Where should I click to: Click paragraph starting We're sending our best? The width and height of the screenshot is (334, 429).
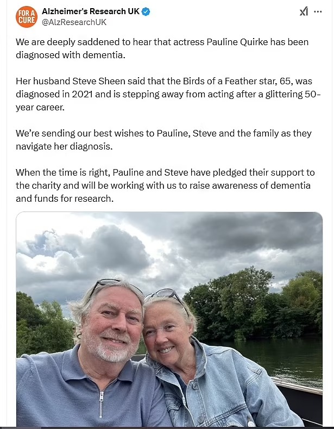163,140
